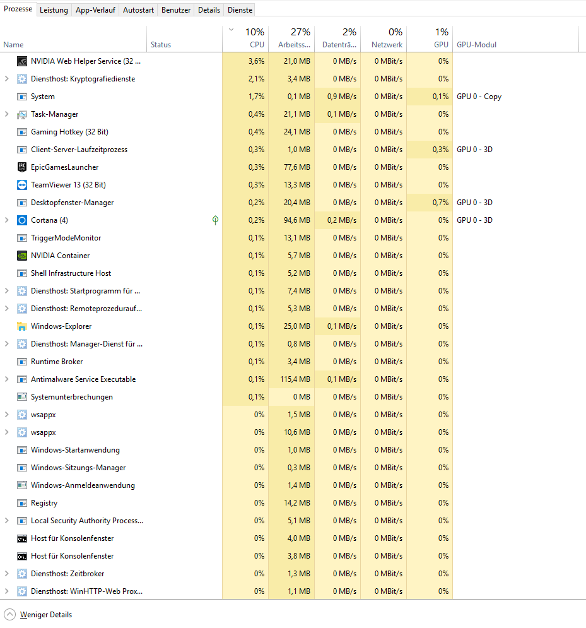This screenshot has width=586, height=628.
Task: Expand Diensthost: Remoteprozeduraufruf group
Action: (6, 309)
